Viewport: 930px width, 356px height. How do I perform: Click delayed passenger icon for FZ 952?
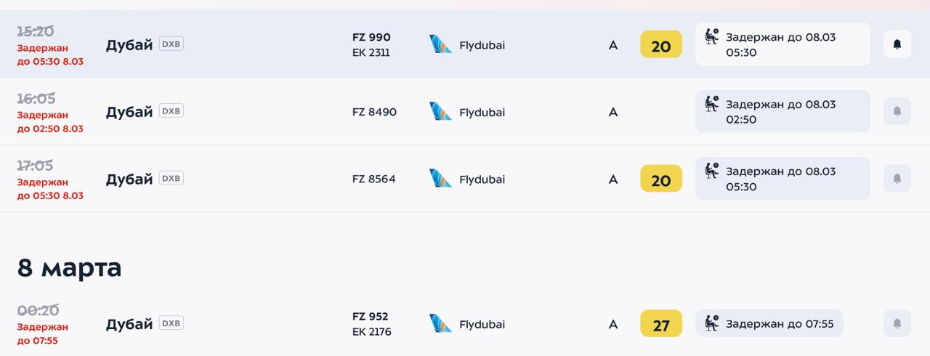(711, 323)
